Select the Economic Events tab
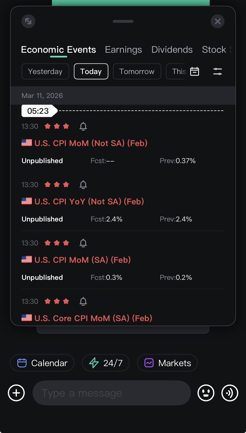The width and height of the screenshot is (246, 433). [59, 49]
